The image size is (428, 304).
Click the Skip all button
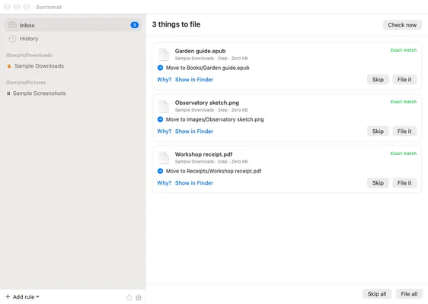point(377,294)
